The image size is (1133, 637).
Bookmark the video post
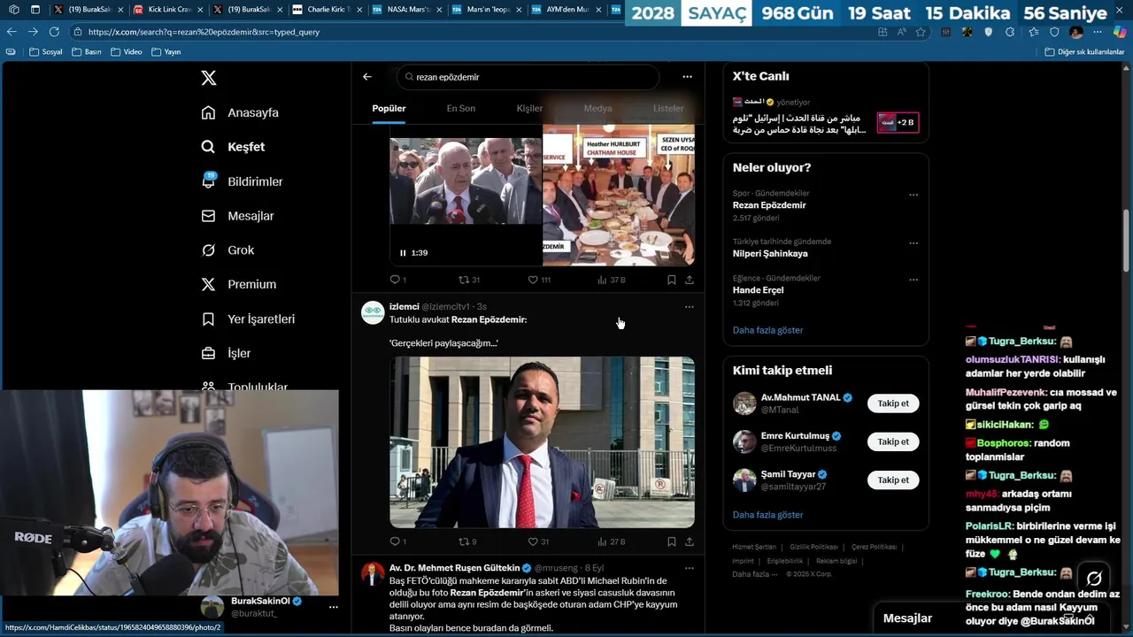point(671,280)
